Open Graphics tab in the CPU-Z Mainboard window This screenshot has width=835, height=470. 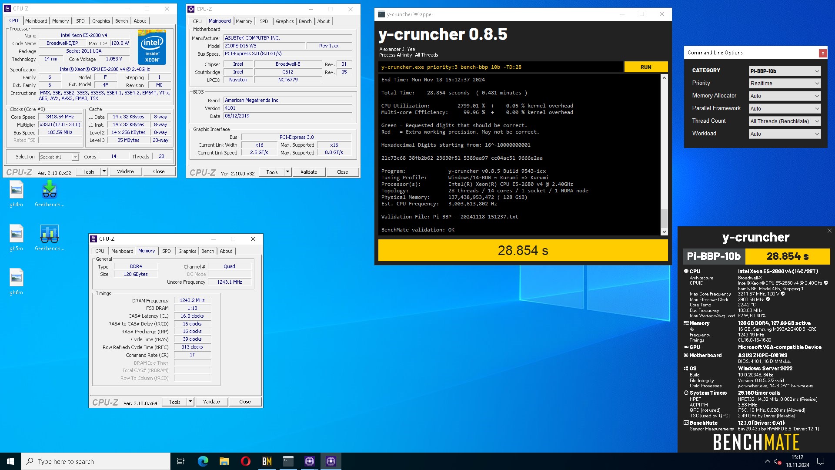click(285, 21)
